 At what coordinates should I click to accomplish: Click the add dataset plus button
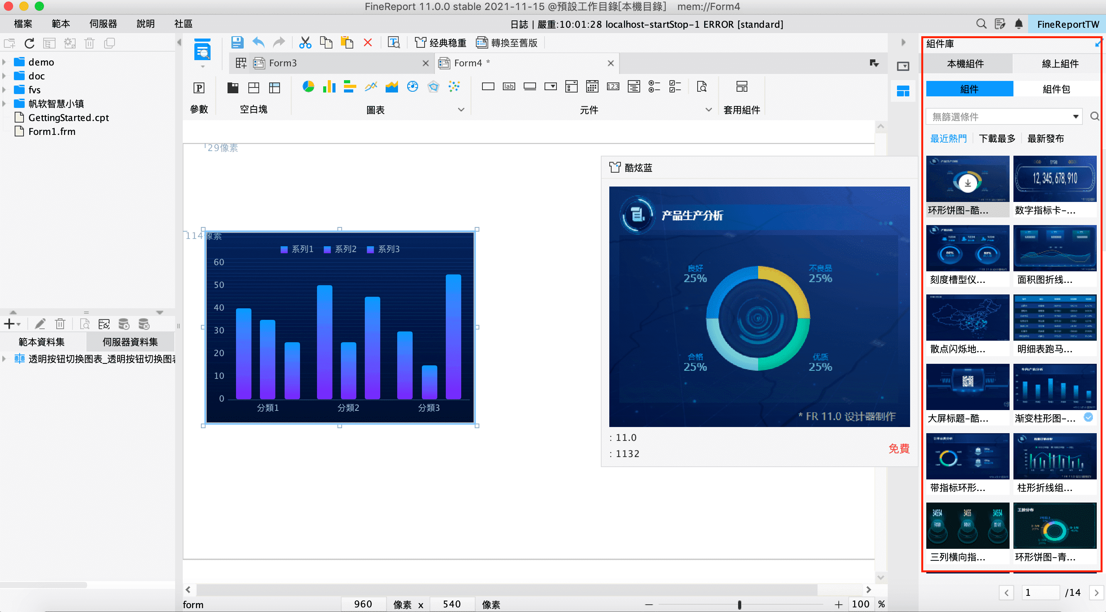(9, 324)
